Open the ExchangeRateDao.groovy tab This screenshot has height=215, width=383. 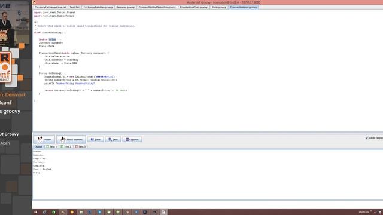click(x=98, y=7)
